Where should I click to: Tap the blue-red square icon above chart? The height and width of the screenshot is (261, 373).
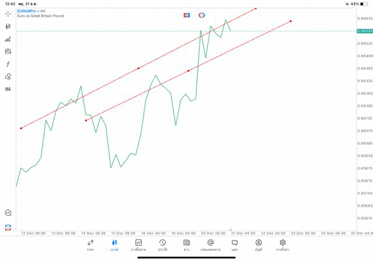(186, 15)
